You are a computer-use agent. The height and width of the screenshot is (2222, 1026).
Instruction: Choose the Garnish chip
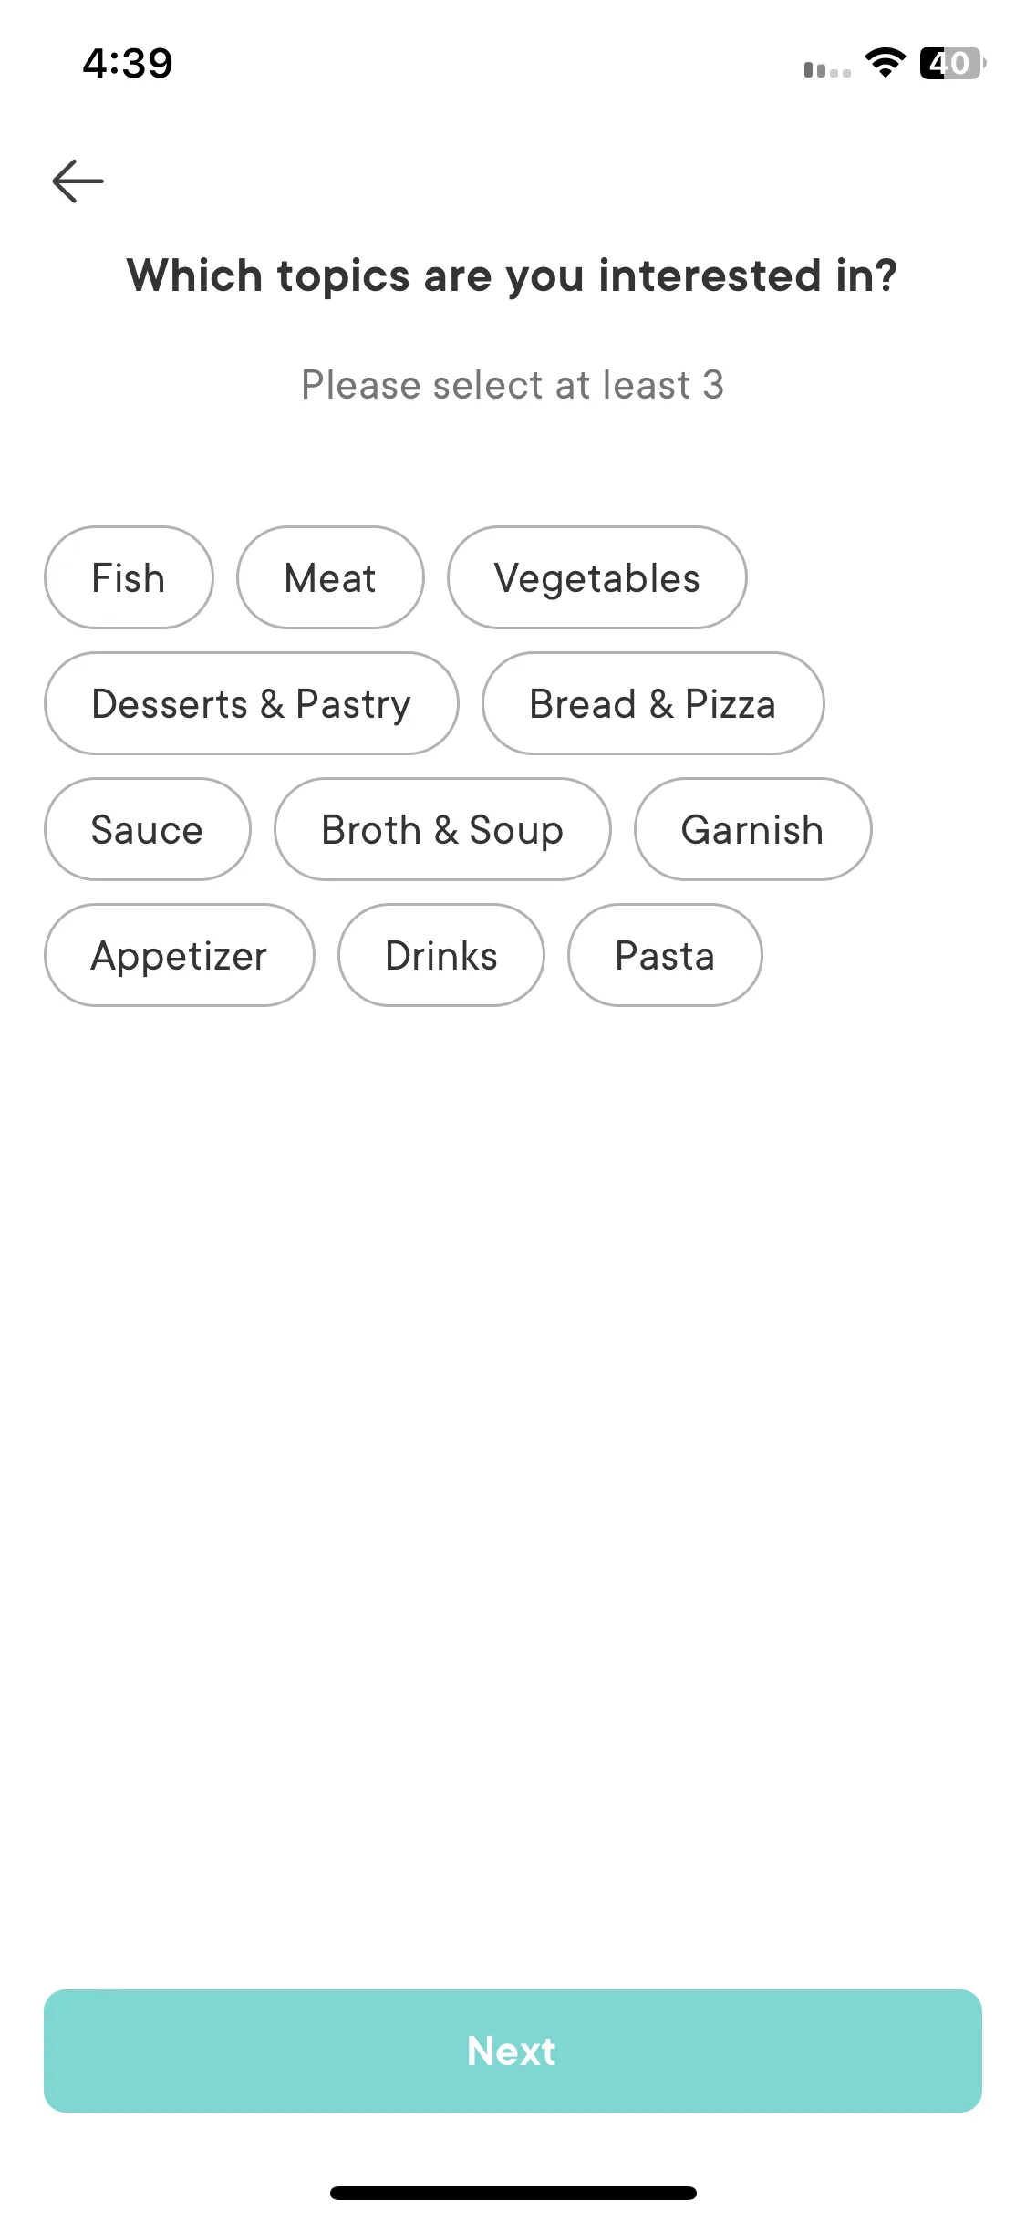(752, 829)
